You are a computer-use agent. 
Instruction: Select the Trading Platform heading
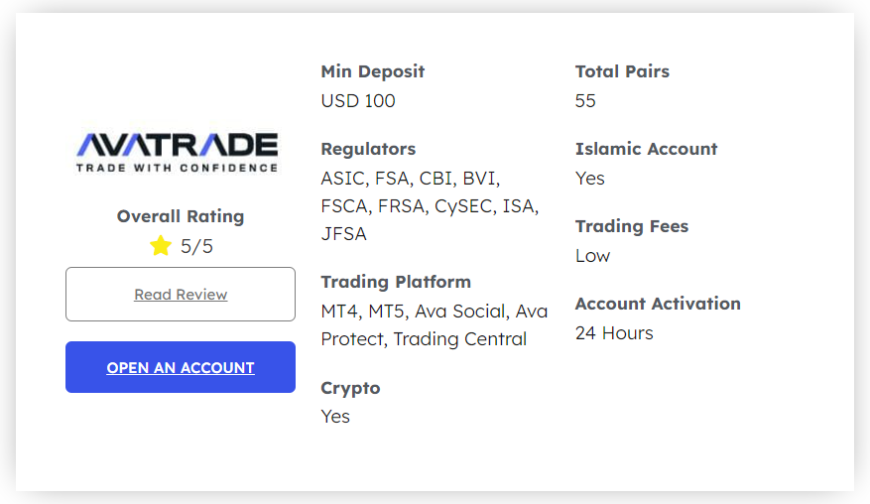click(x=396, y=282)
